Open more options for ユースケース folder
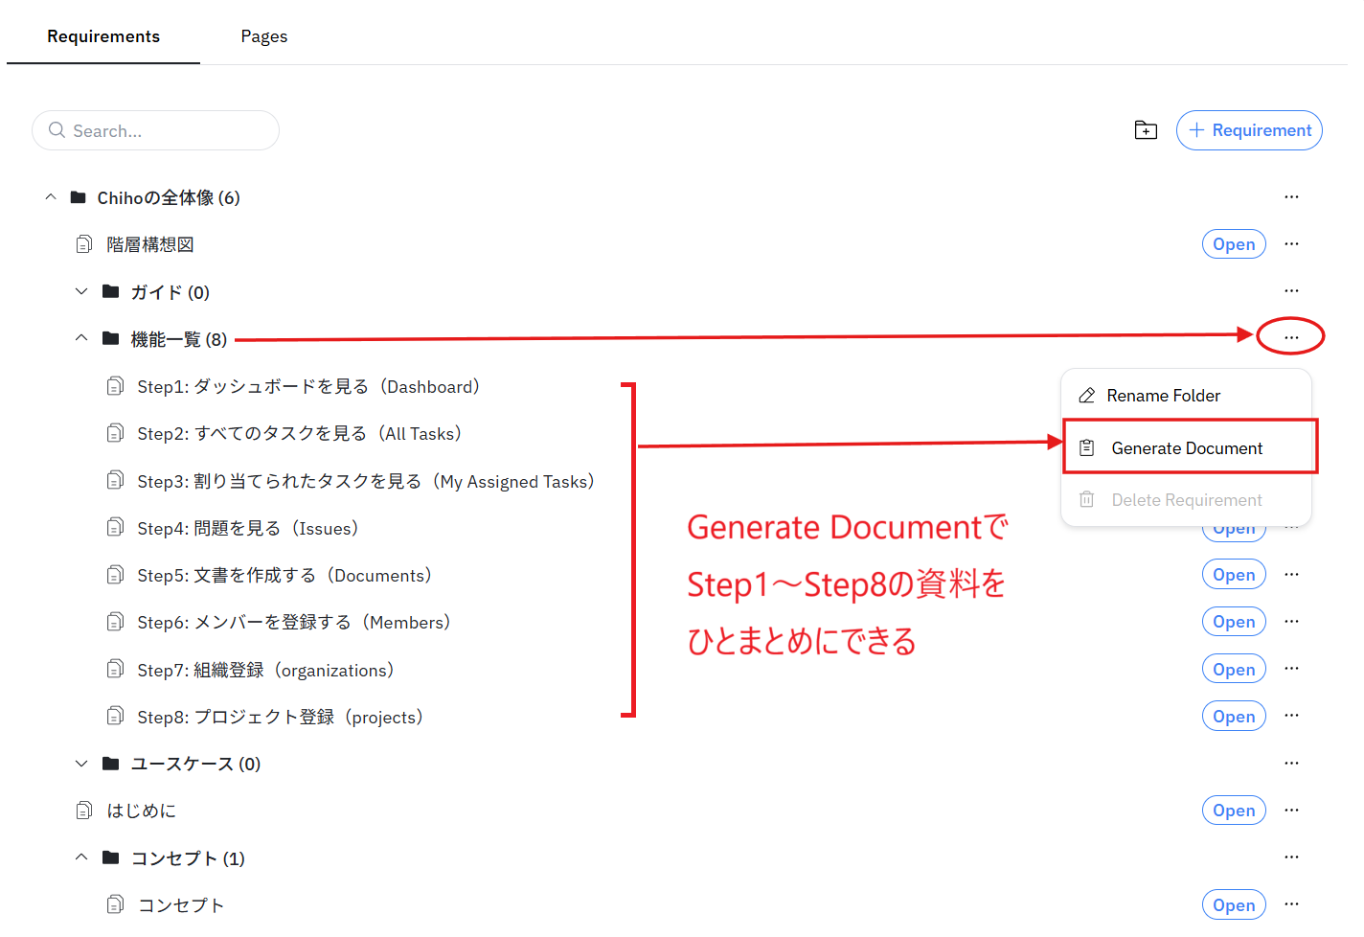Image resolution: width=1364 pixels, height=937 pixels. click(x=1291, y=764)
